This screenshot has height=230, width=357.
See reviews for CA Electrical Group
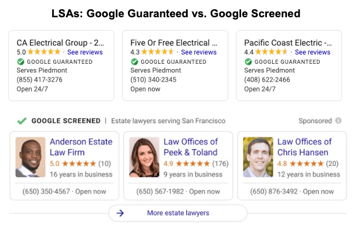coord(84,52)
